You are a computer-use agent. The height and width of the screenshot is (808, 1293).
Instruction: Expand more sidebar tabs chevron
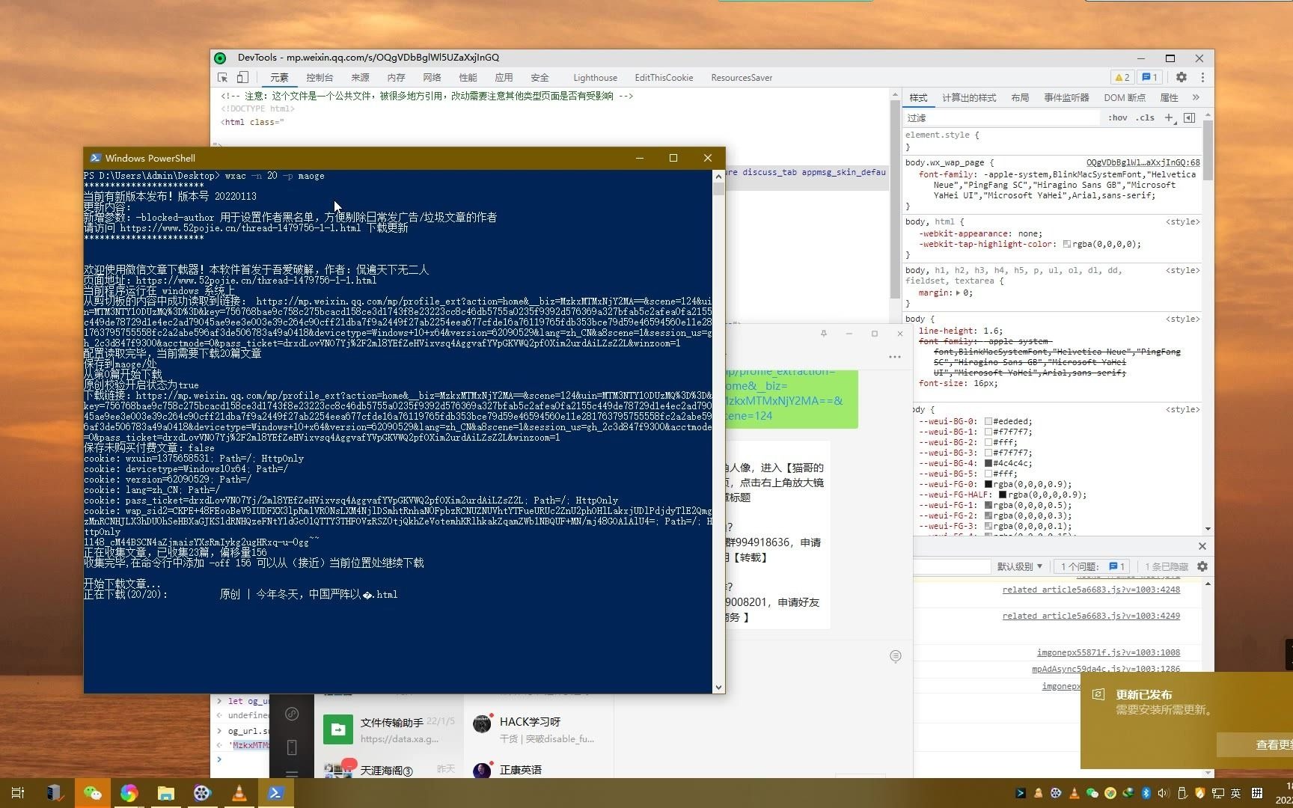1196,98
